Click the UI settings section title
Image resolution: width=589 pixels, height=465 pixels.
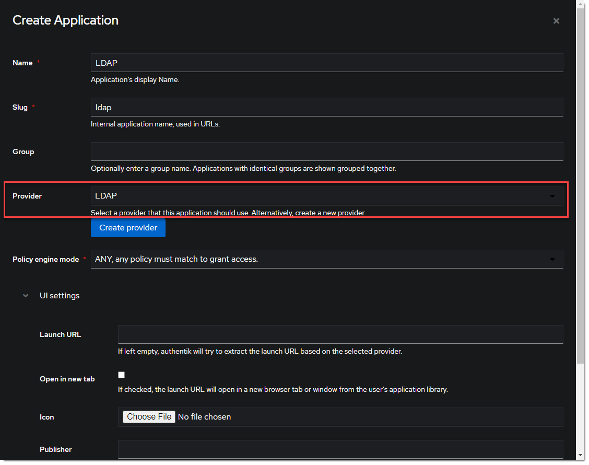(x=60, y=296)
